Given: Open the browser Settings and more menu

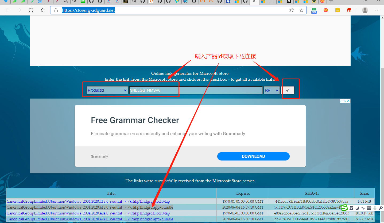Looking at the screenshot, I should pyautogui.click(x=377, y=10).
